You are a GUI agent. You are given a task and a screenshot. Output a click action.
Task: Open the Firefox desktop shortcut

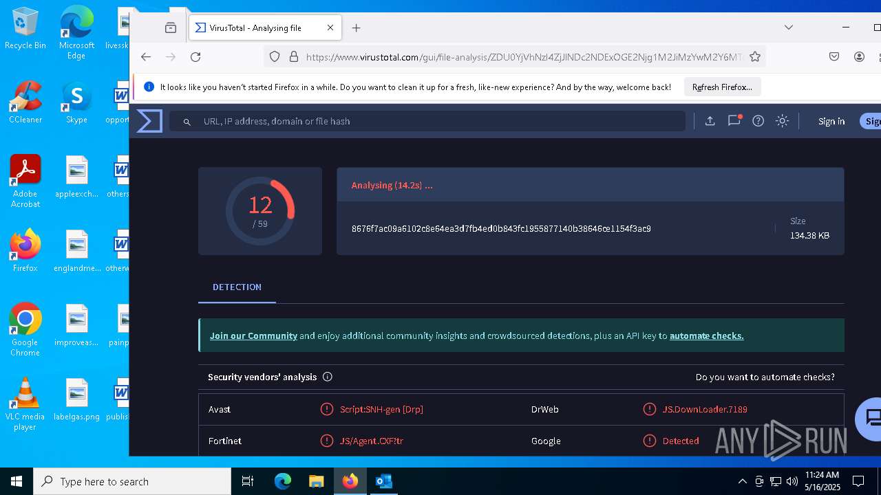coord(25,251)
